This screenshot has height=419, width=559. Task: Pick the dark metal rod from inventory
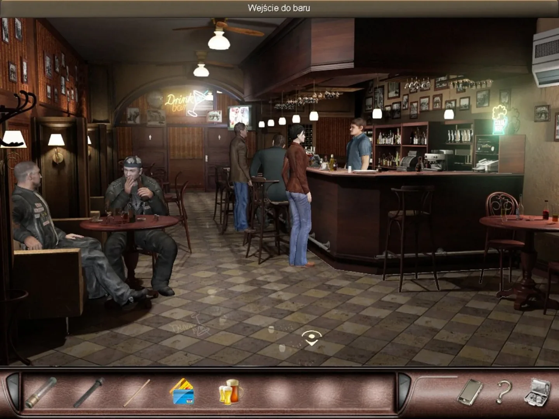click(89, 392)
